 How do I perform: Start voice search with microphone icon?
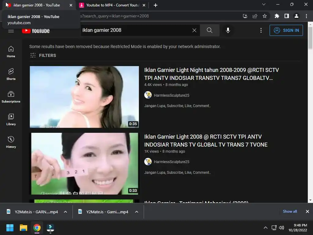[x=228, y=30]
